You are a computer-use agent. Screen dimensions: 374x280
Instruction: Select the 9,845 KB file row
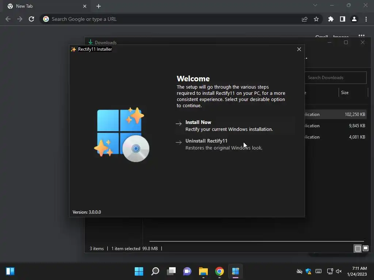[336, 126]
